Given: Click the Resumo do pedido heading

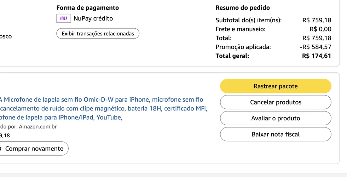Looking at the screenshot, I should (x=243, y=8).
